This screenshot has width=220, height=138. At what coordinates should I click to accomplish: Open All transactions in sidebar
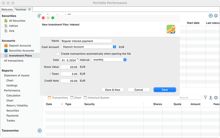pos(14,61)
